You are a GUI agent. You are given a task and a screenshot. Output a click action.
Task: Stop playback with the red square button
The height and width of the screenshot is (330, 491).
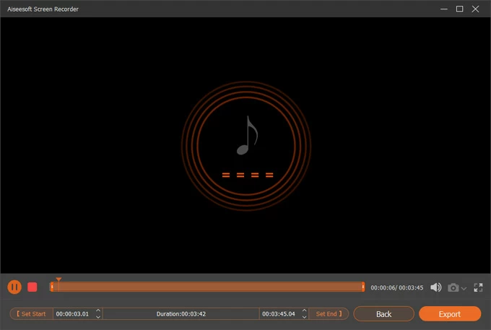pyautogui.click(x=32, y=287)
